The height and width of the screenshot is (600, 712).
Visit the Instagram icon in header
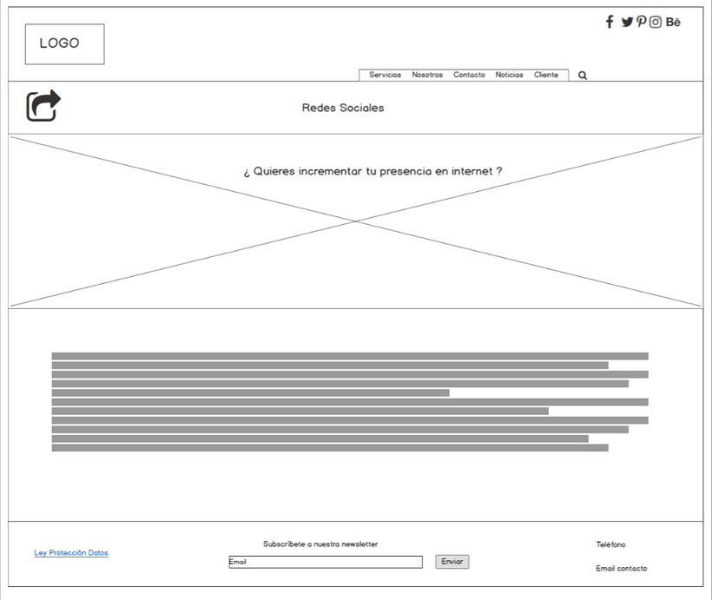[656, 22]
